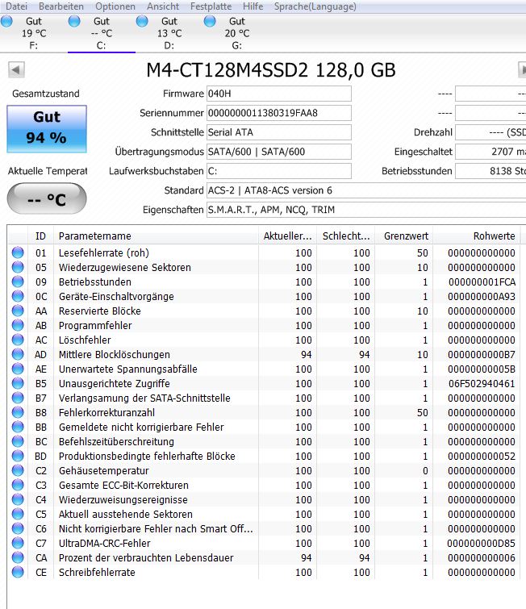
Task: Open the Ansicht menu
Action: pyautogui.click(x=163, y=6)
